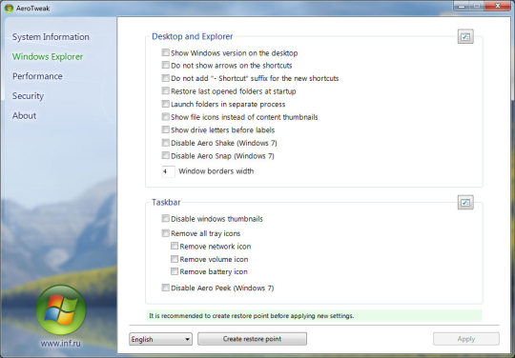Click the restore point recommendation notice
The height and width of the screenshot is (358, 515).
tap(314, 316)
